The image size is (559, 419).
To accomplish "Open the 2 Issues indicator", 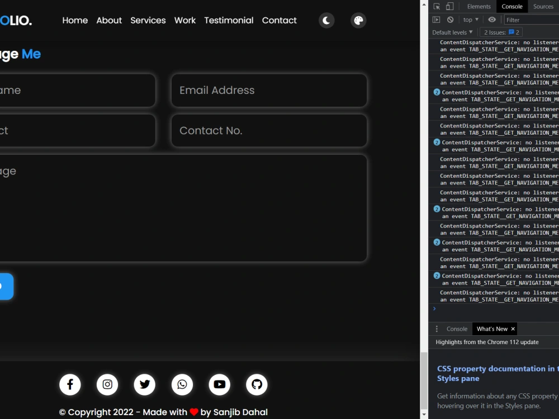I will [501, 32].
